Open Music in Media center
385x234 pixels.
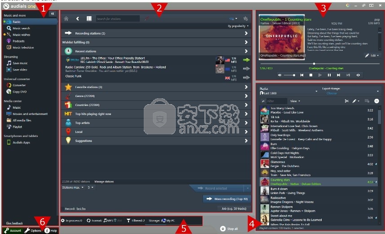pyautogui.click(x=17, y=107)
